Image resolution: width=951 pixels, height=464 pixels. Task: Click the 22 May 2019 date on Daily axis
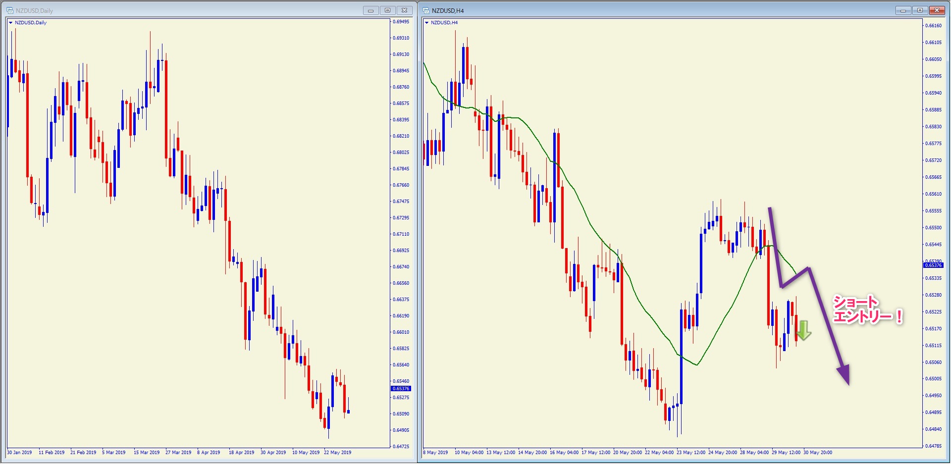click(337, 453)
